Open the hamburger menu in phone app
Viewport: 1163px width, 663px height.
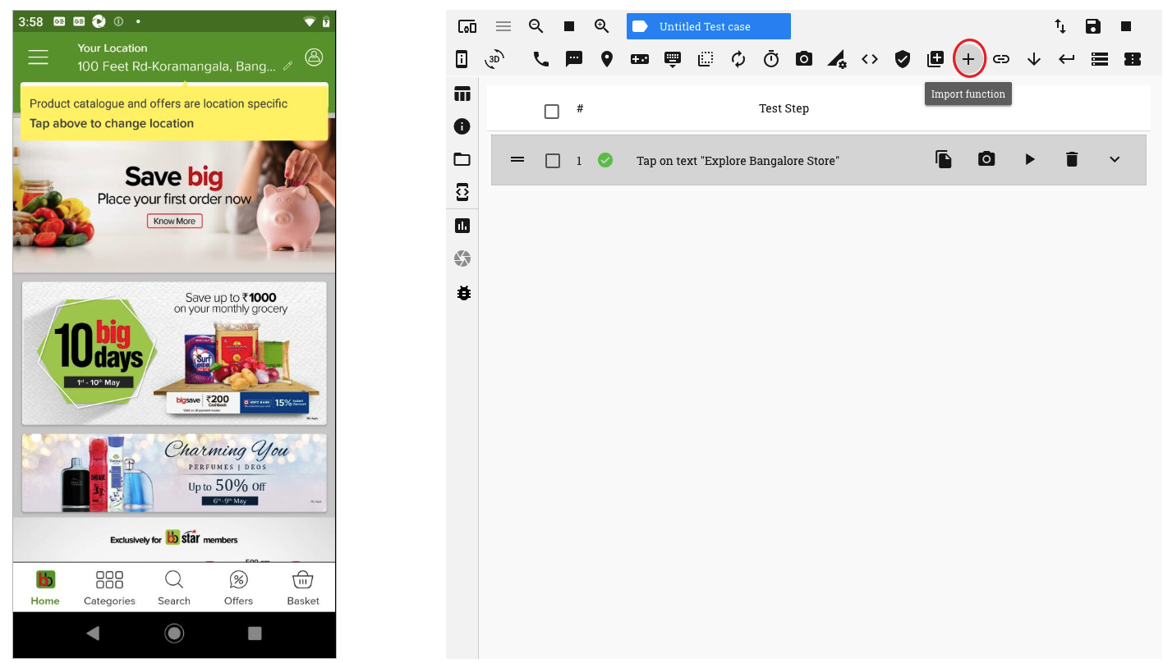click(39, 57)
